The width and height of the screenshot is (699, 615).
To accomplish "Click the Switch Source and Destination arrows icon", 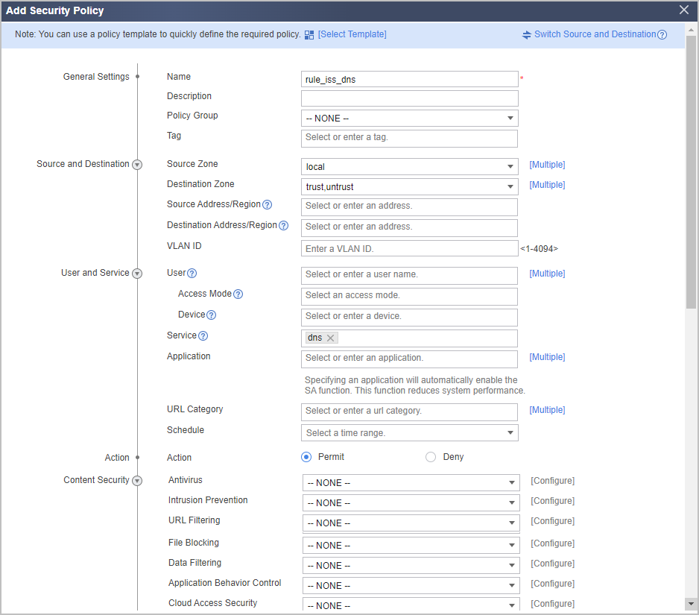I will pos(526,35).
